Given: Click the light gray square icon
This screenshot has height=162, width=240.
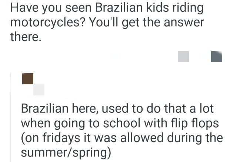Looking at the screenshot, I should tap(183, 57).
